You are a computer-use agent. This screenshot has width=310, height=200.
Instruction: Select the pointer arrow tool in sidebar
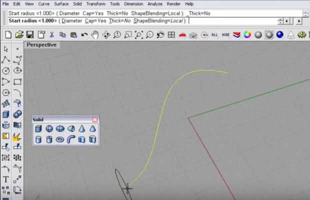tap(6, 49)
